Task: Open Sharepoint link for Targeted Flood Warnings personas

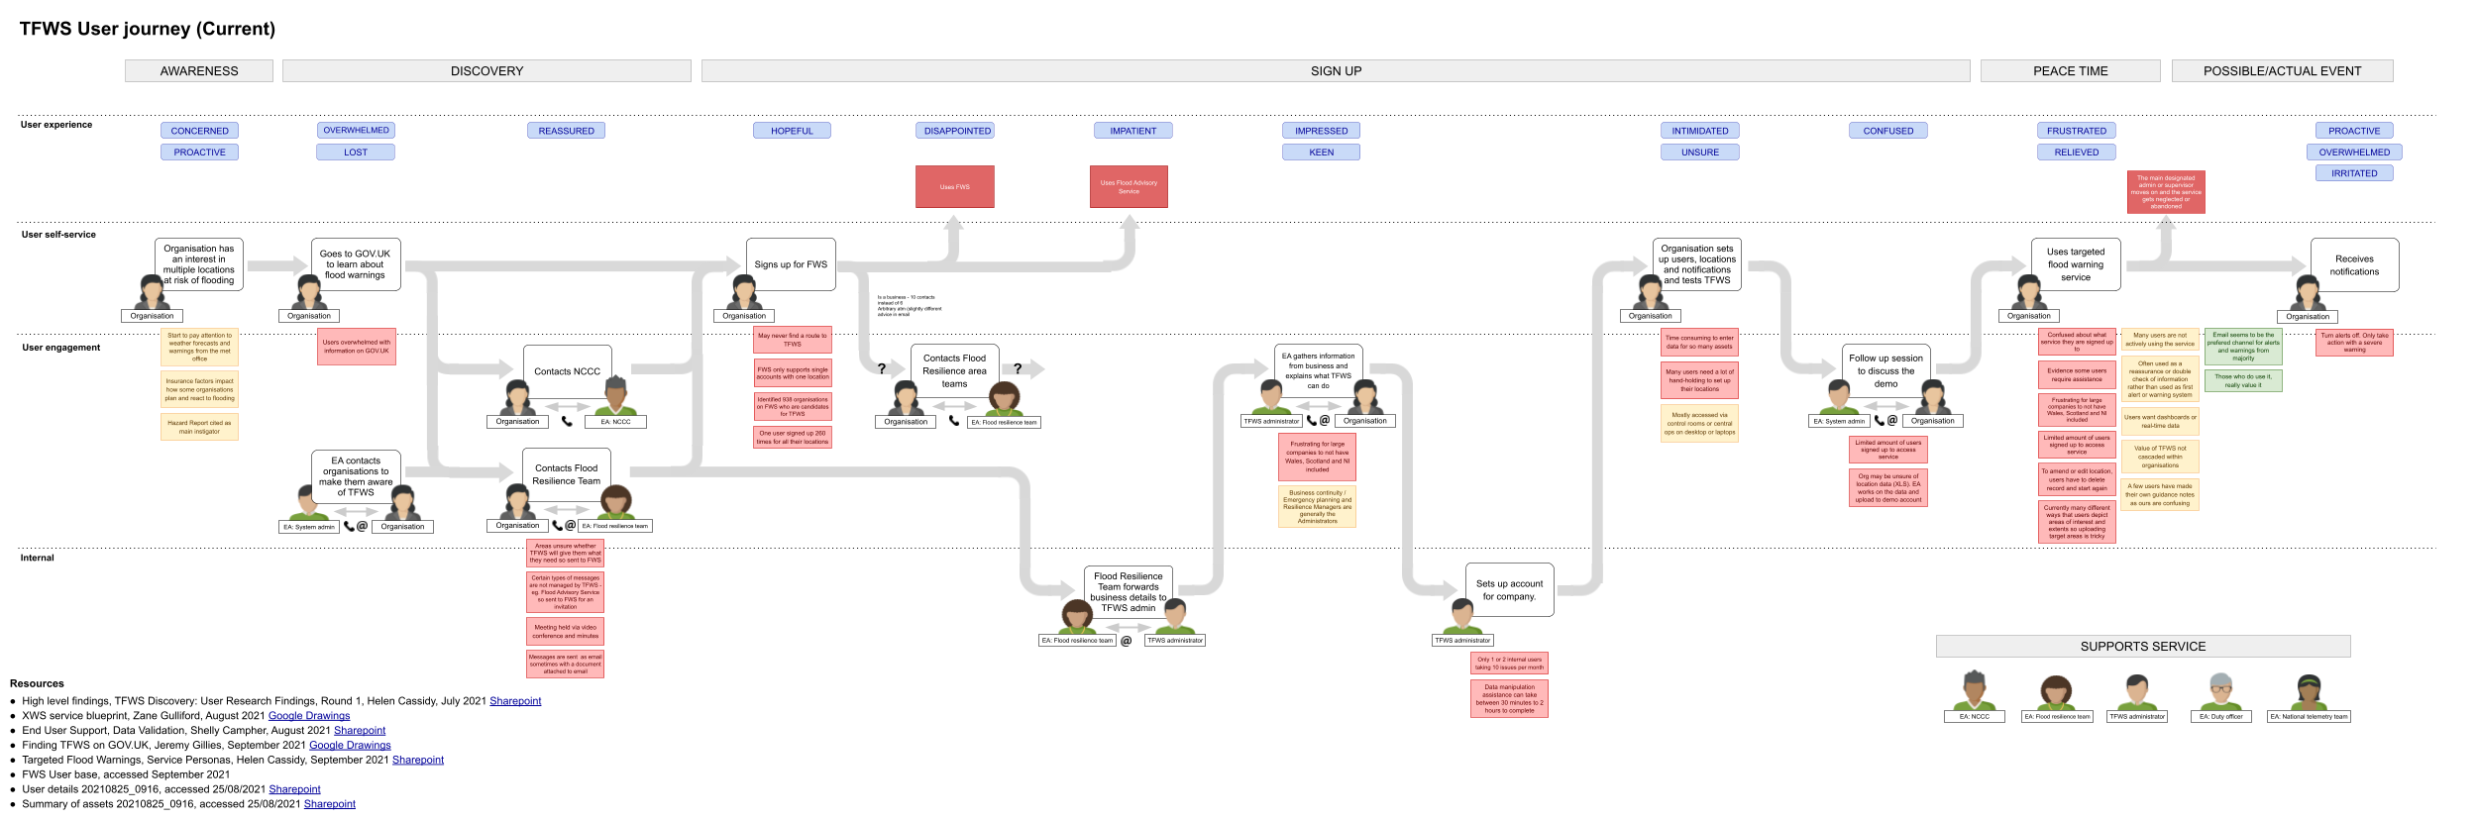Action: (418, 761)
